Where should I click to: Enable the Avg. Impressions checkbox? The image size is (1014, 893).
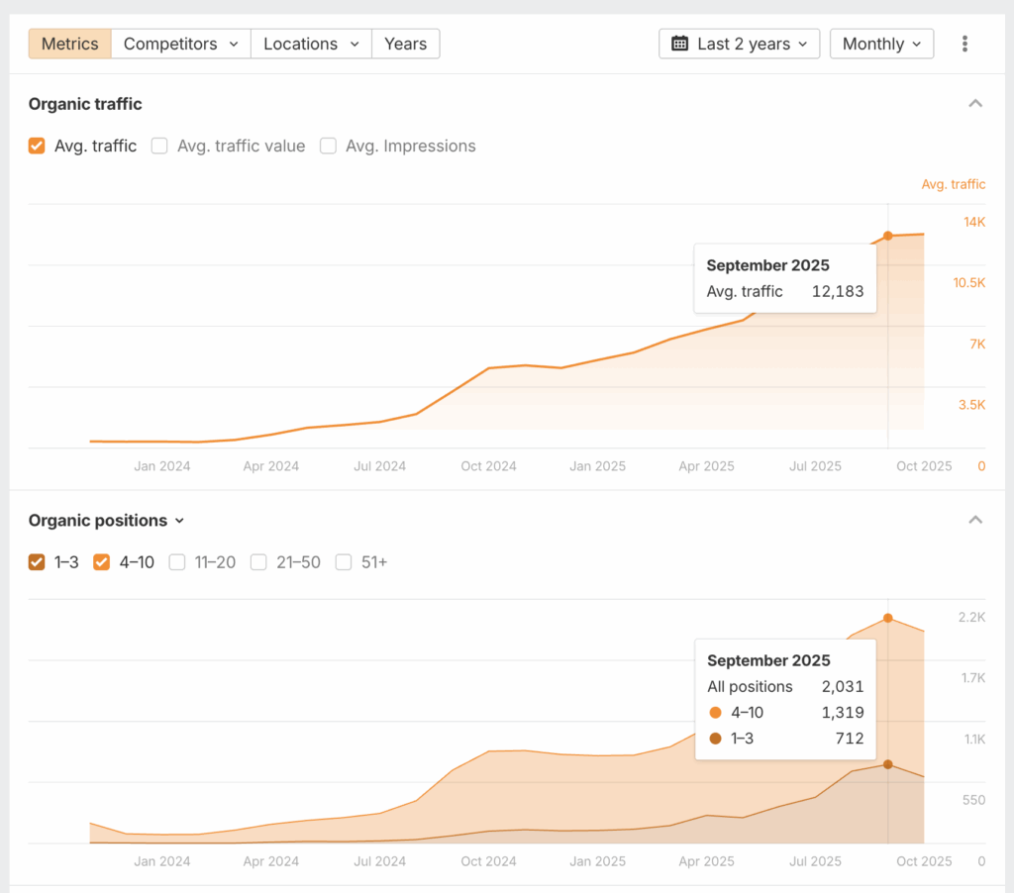coord(328,146)
